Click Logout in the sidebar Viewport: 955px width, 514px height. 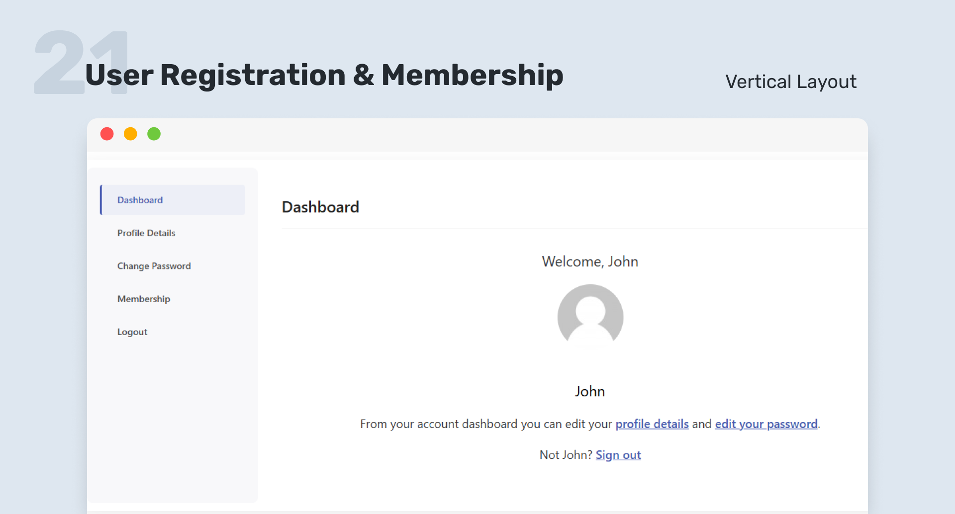(132, 332)
